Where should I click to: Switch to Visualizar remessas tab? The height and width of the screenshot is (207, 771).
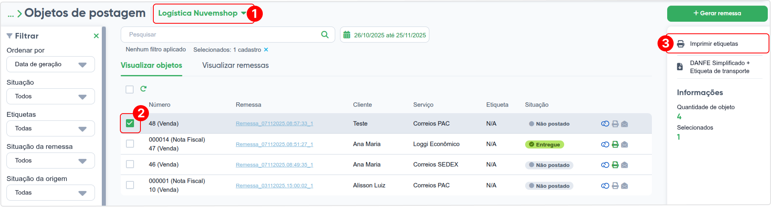tap(235, 65)
